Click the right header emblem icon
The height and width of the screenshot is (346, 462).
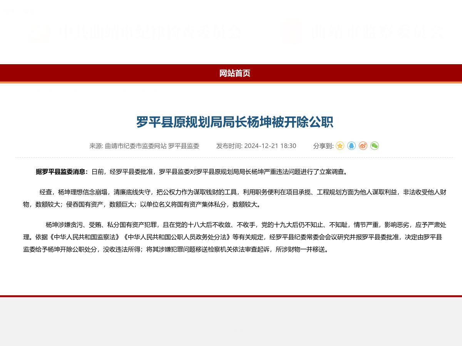[x=292, y=33]
